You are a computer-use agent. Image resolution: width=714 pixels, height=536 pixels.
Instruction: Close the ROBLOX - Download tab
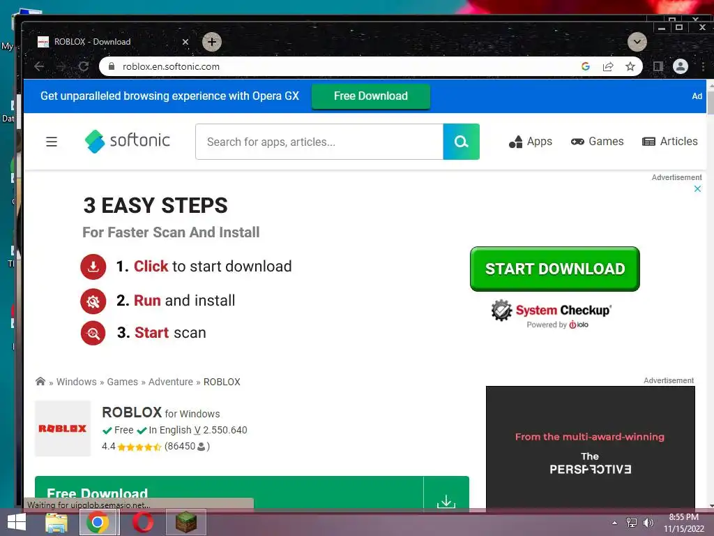tap(185, 42)
